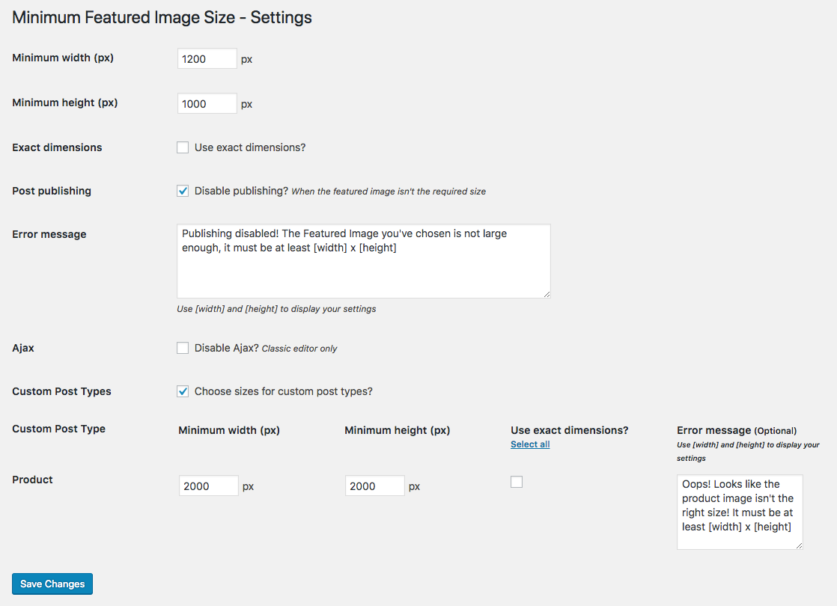Click the resize handle of main Error message textarea
The width and height of the screenshot is (837, 606).
coord(547,294)
